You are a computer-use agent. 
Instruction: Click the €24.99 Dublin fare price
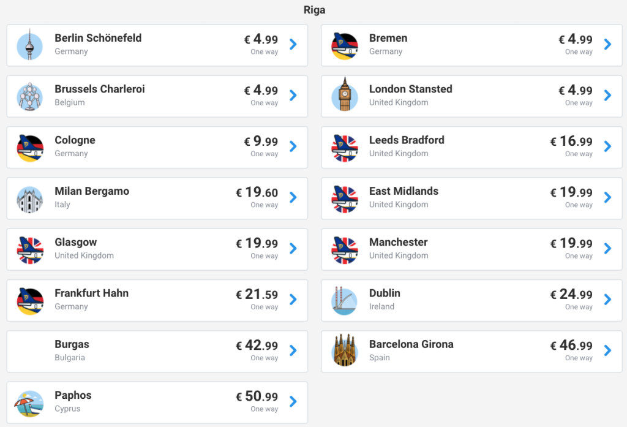coord(571,295)
